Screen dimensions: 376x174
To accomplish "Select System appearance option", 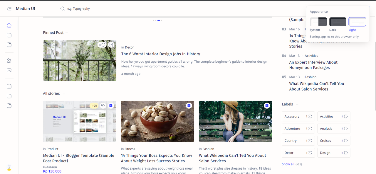I will coord(318,24).
